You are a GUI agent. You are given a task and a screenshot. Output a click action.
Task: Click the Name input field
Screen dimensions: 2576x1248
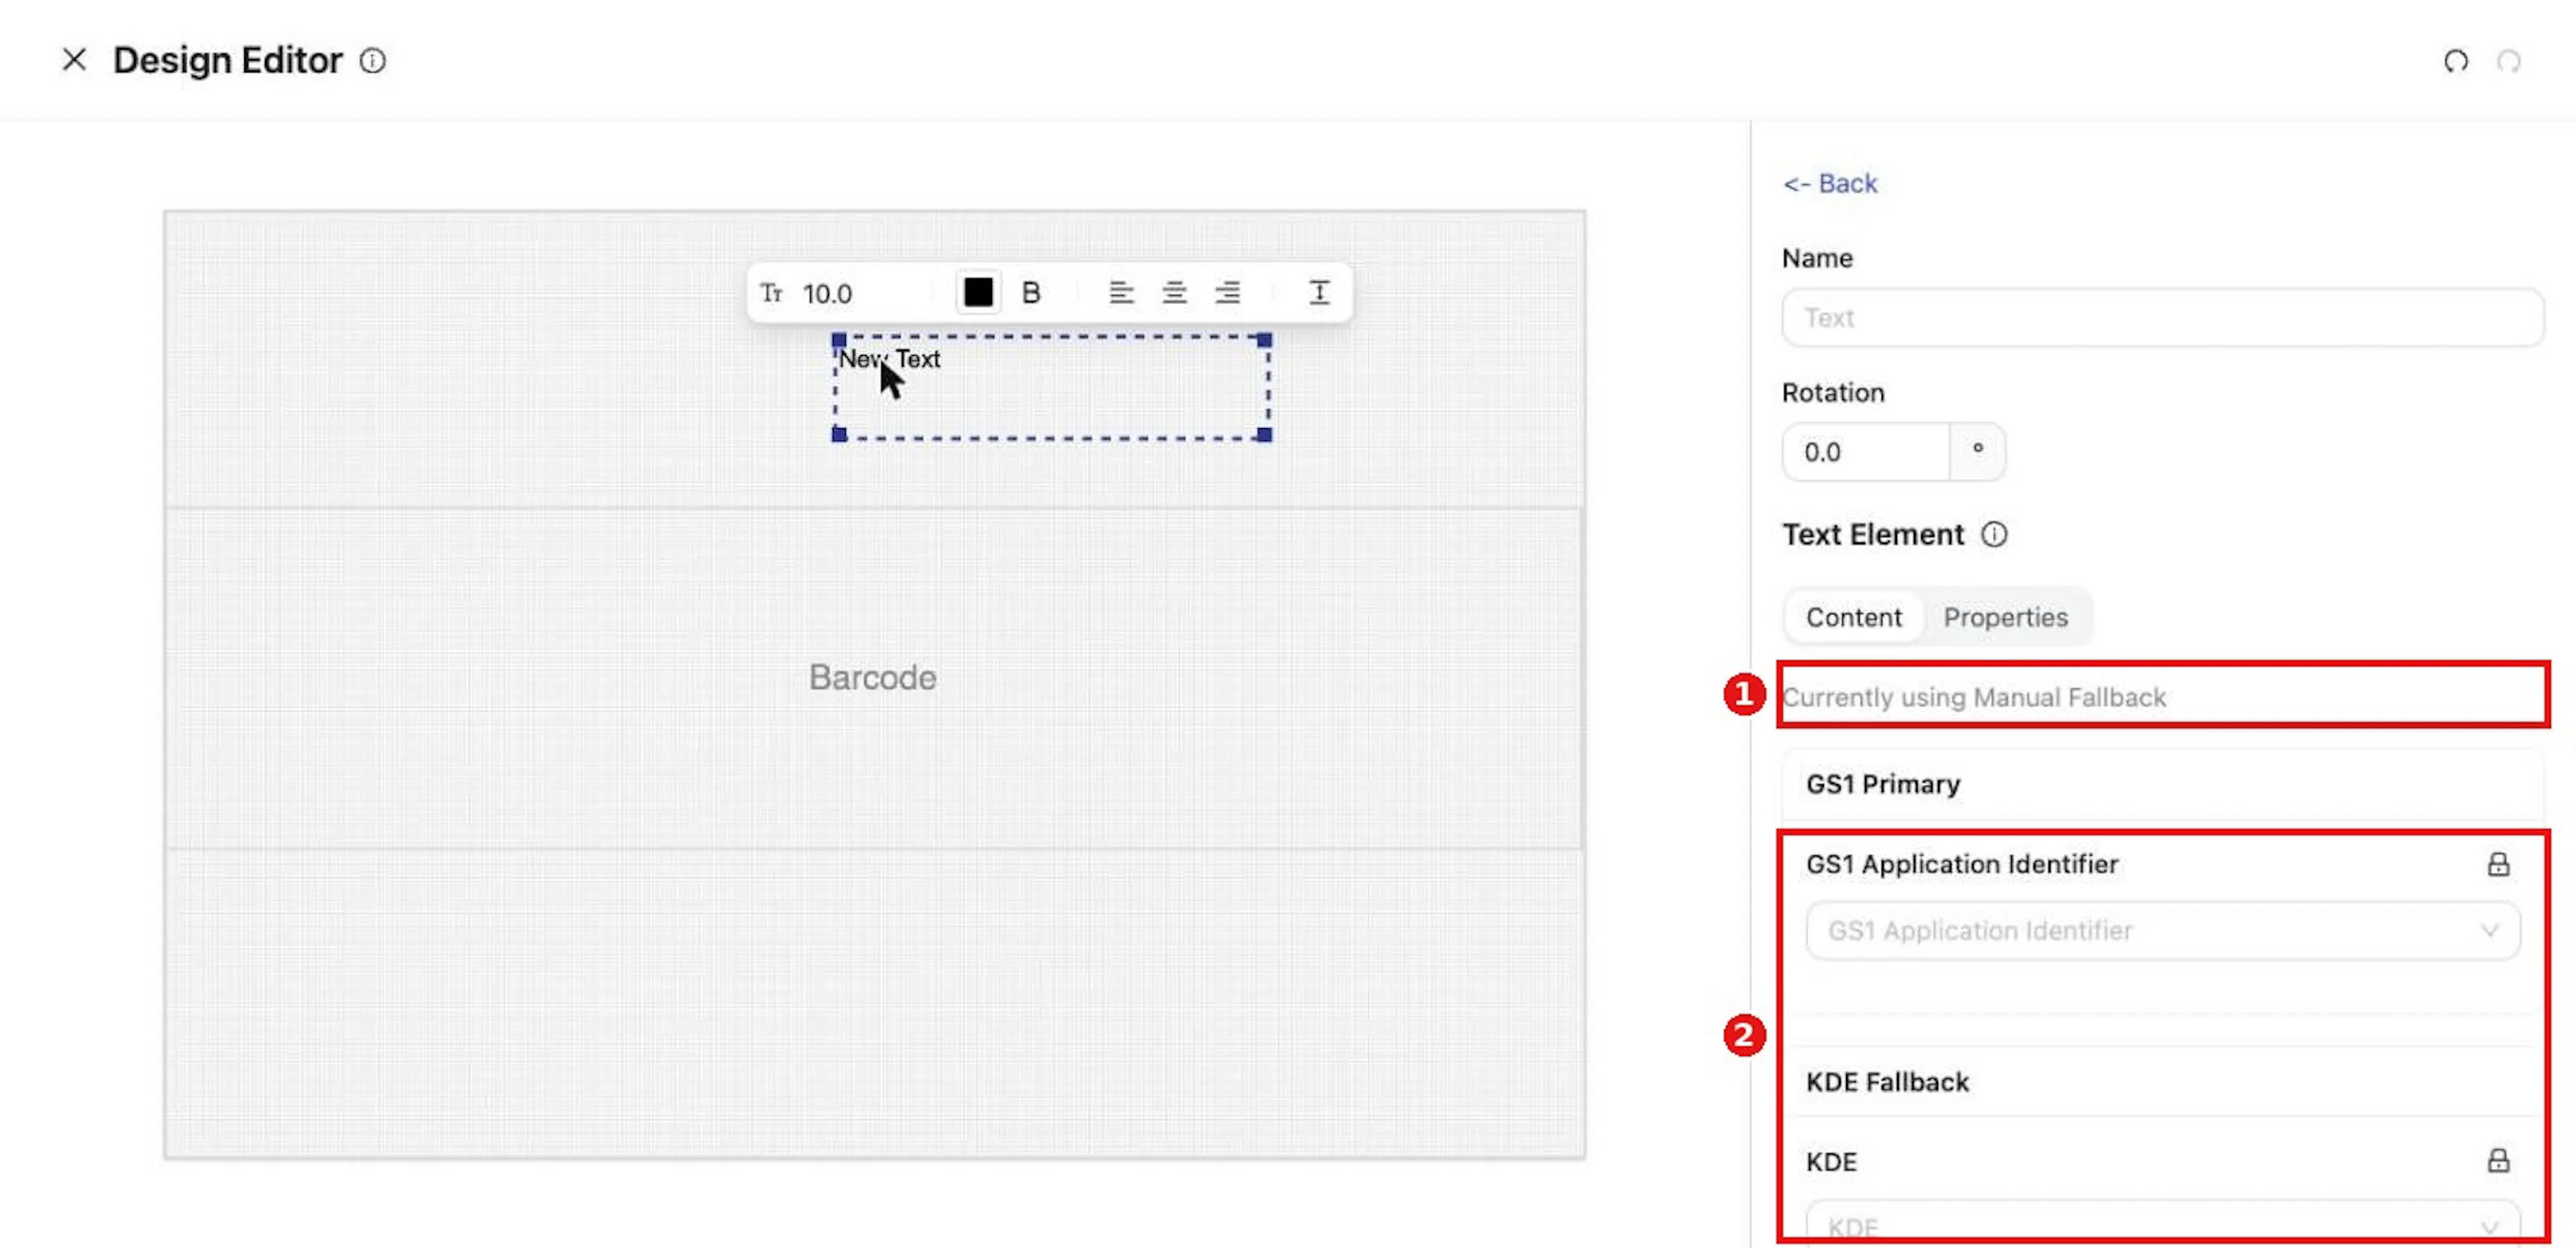(x=2162, y=318)
